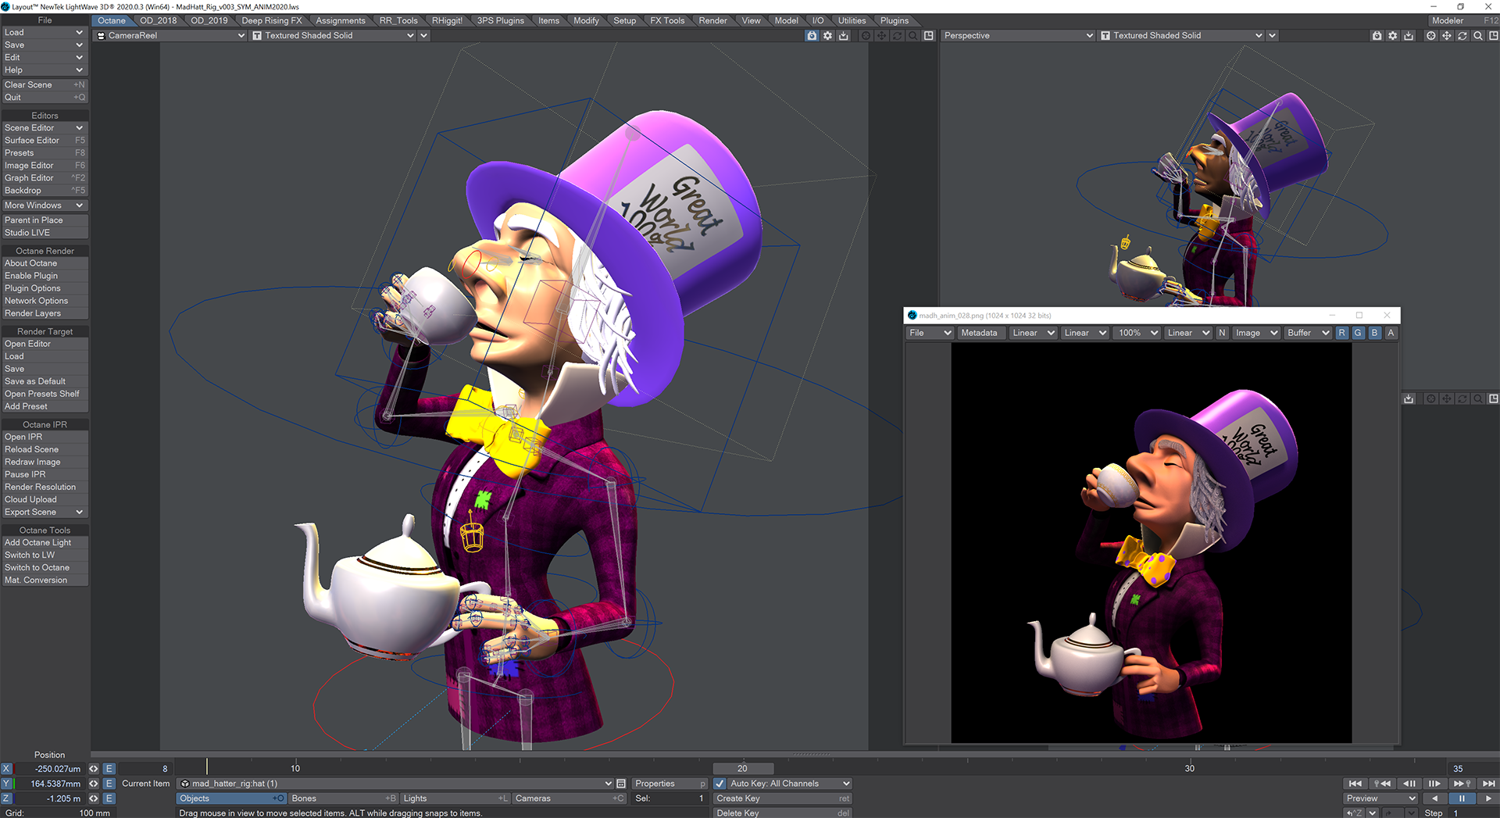Open Deep Rising FX tab
This screenshot has height=818, width=1500.
271,20
